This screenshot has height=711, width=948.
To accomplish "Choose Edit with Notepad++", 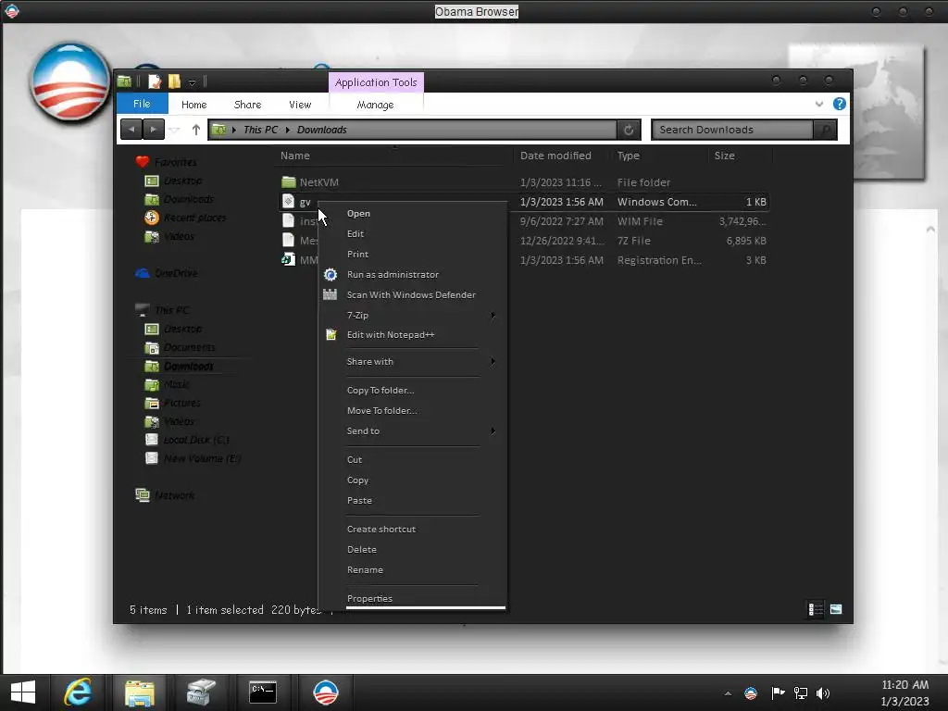I will tap(391, 334).
